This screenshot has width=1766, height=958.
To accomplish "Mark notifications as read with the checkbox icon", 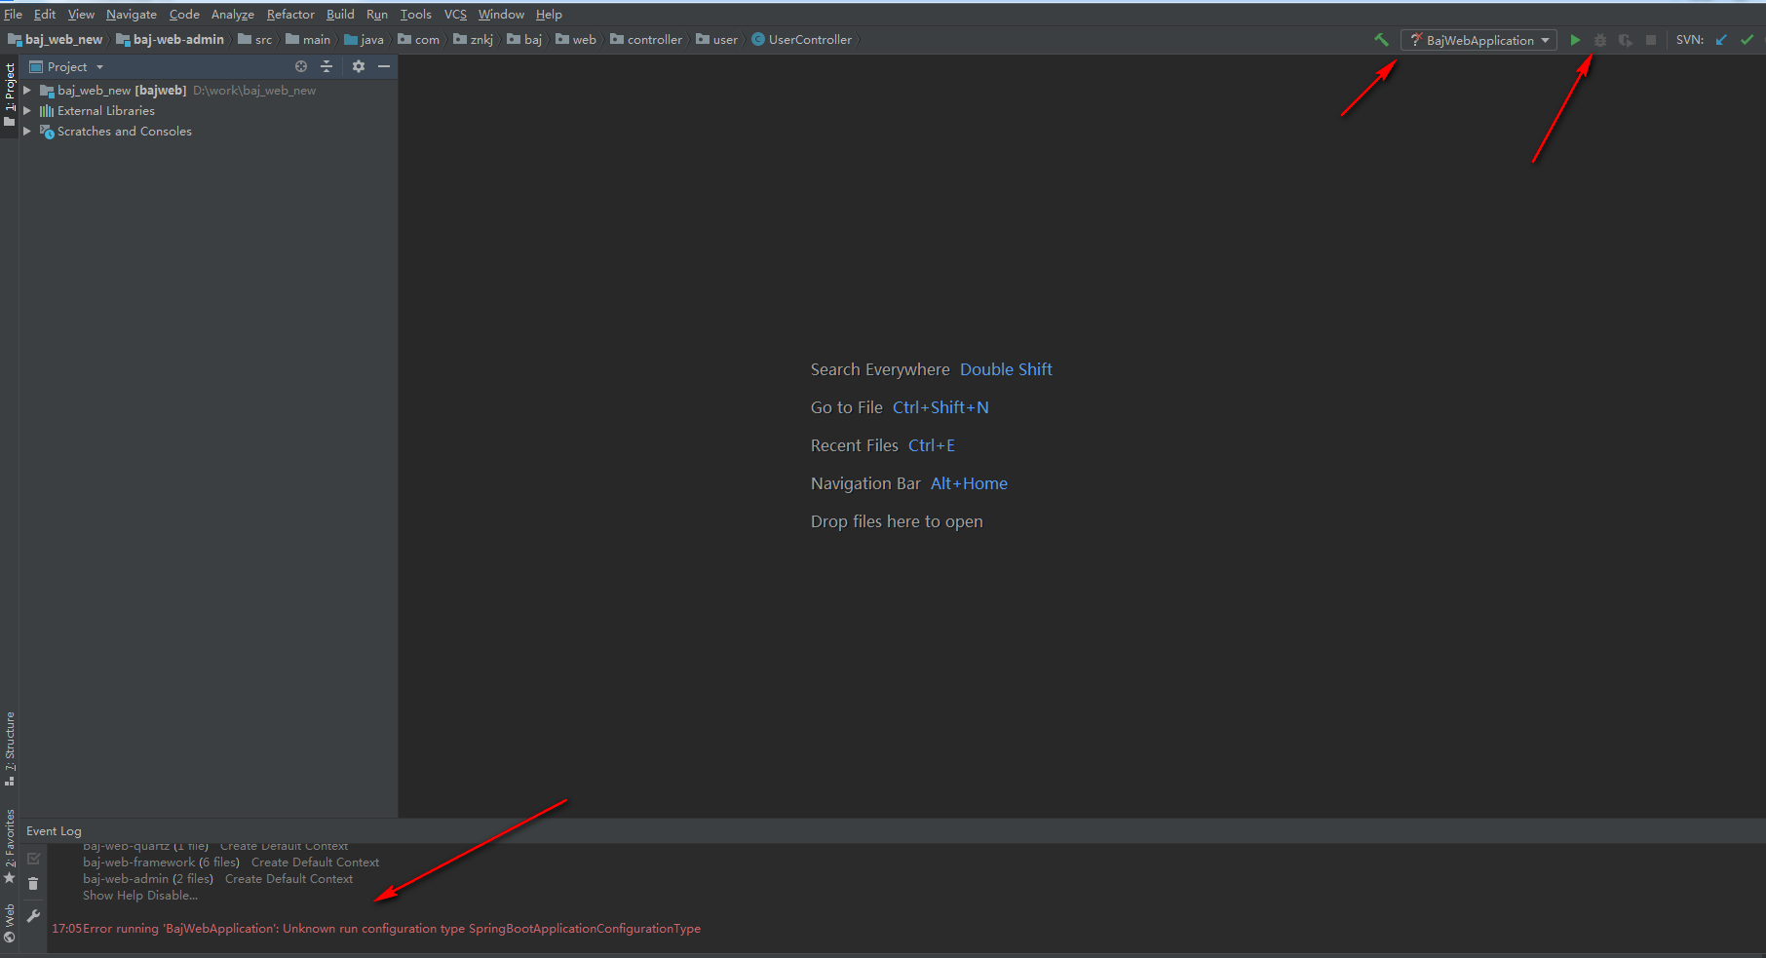I will click(x=32, y=859).
